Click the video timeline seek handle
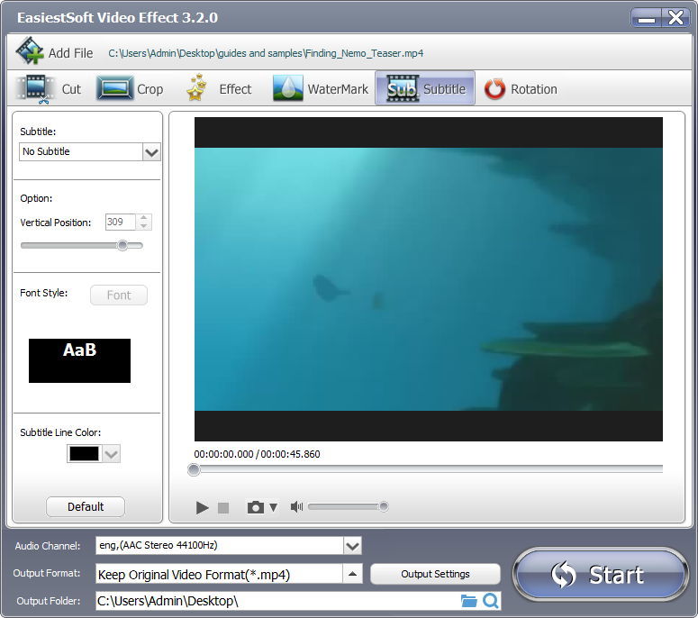The image size is (698, 618). [x=194, y=469]
